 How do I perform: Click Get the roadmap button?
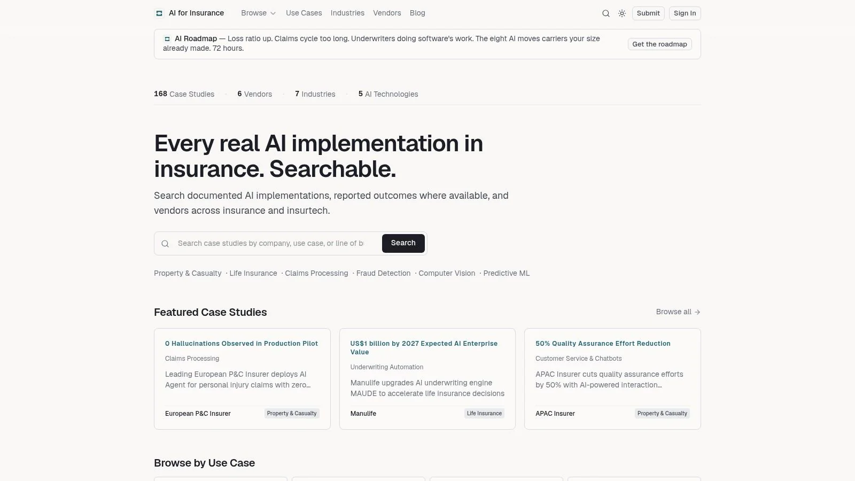click(x=660, y=44)
